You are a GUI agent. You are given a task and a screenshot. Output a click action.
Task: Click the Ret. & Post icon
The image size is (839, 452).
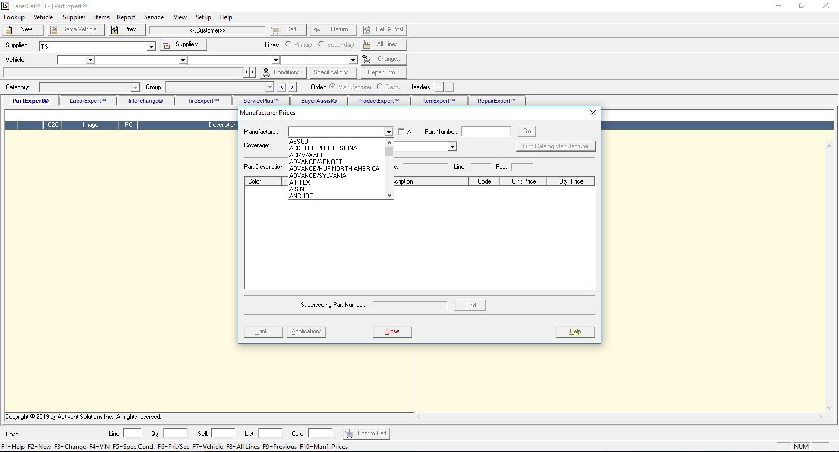[367, 30]
